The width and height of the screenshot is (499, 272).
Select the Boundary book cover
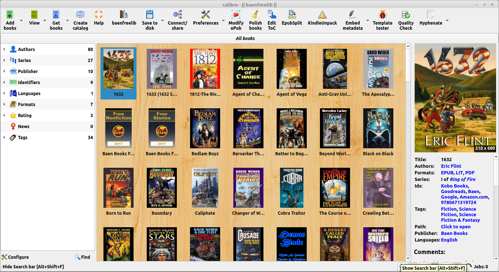(x=162, y=188)
